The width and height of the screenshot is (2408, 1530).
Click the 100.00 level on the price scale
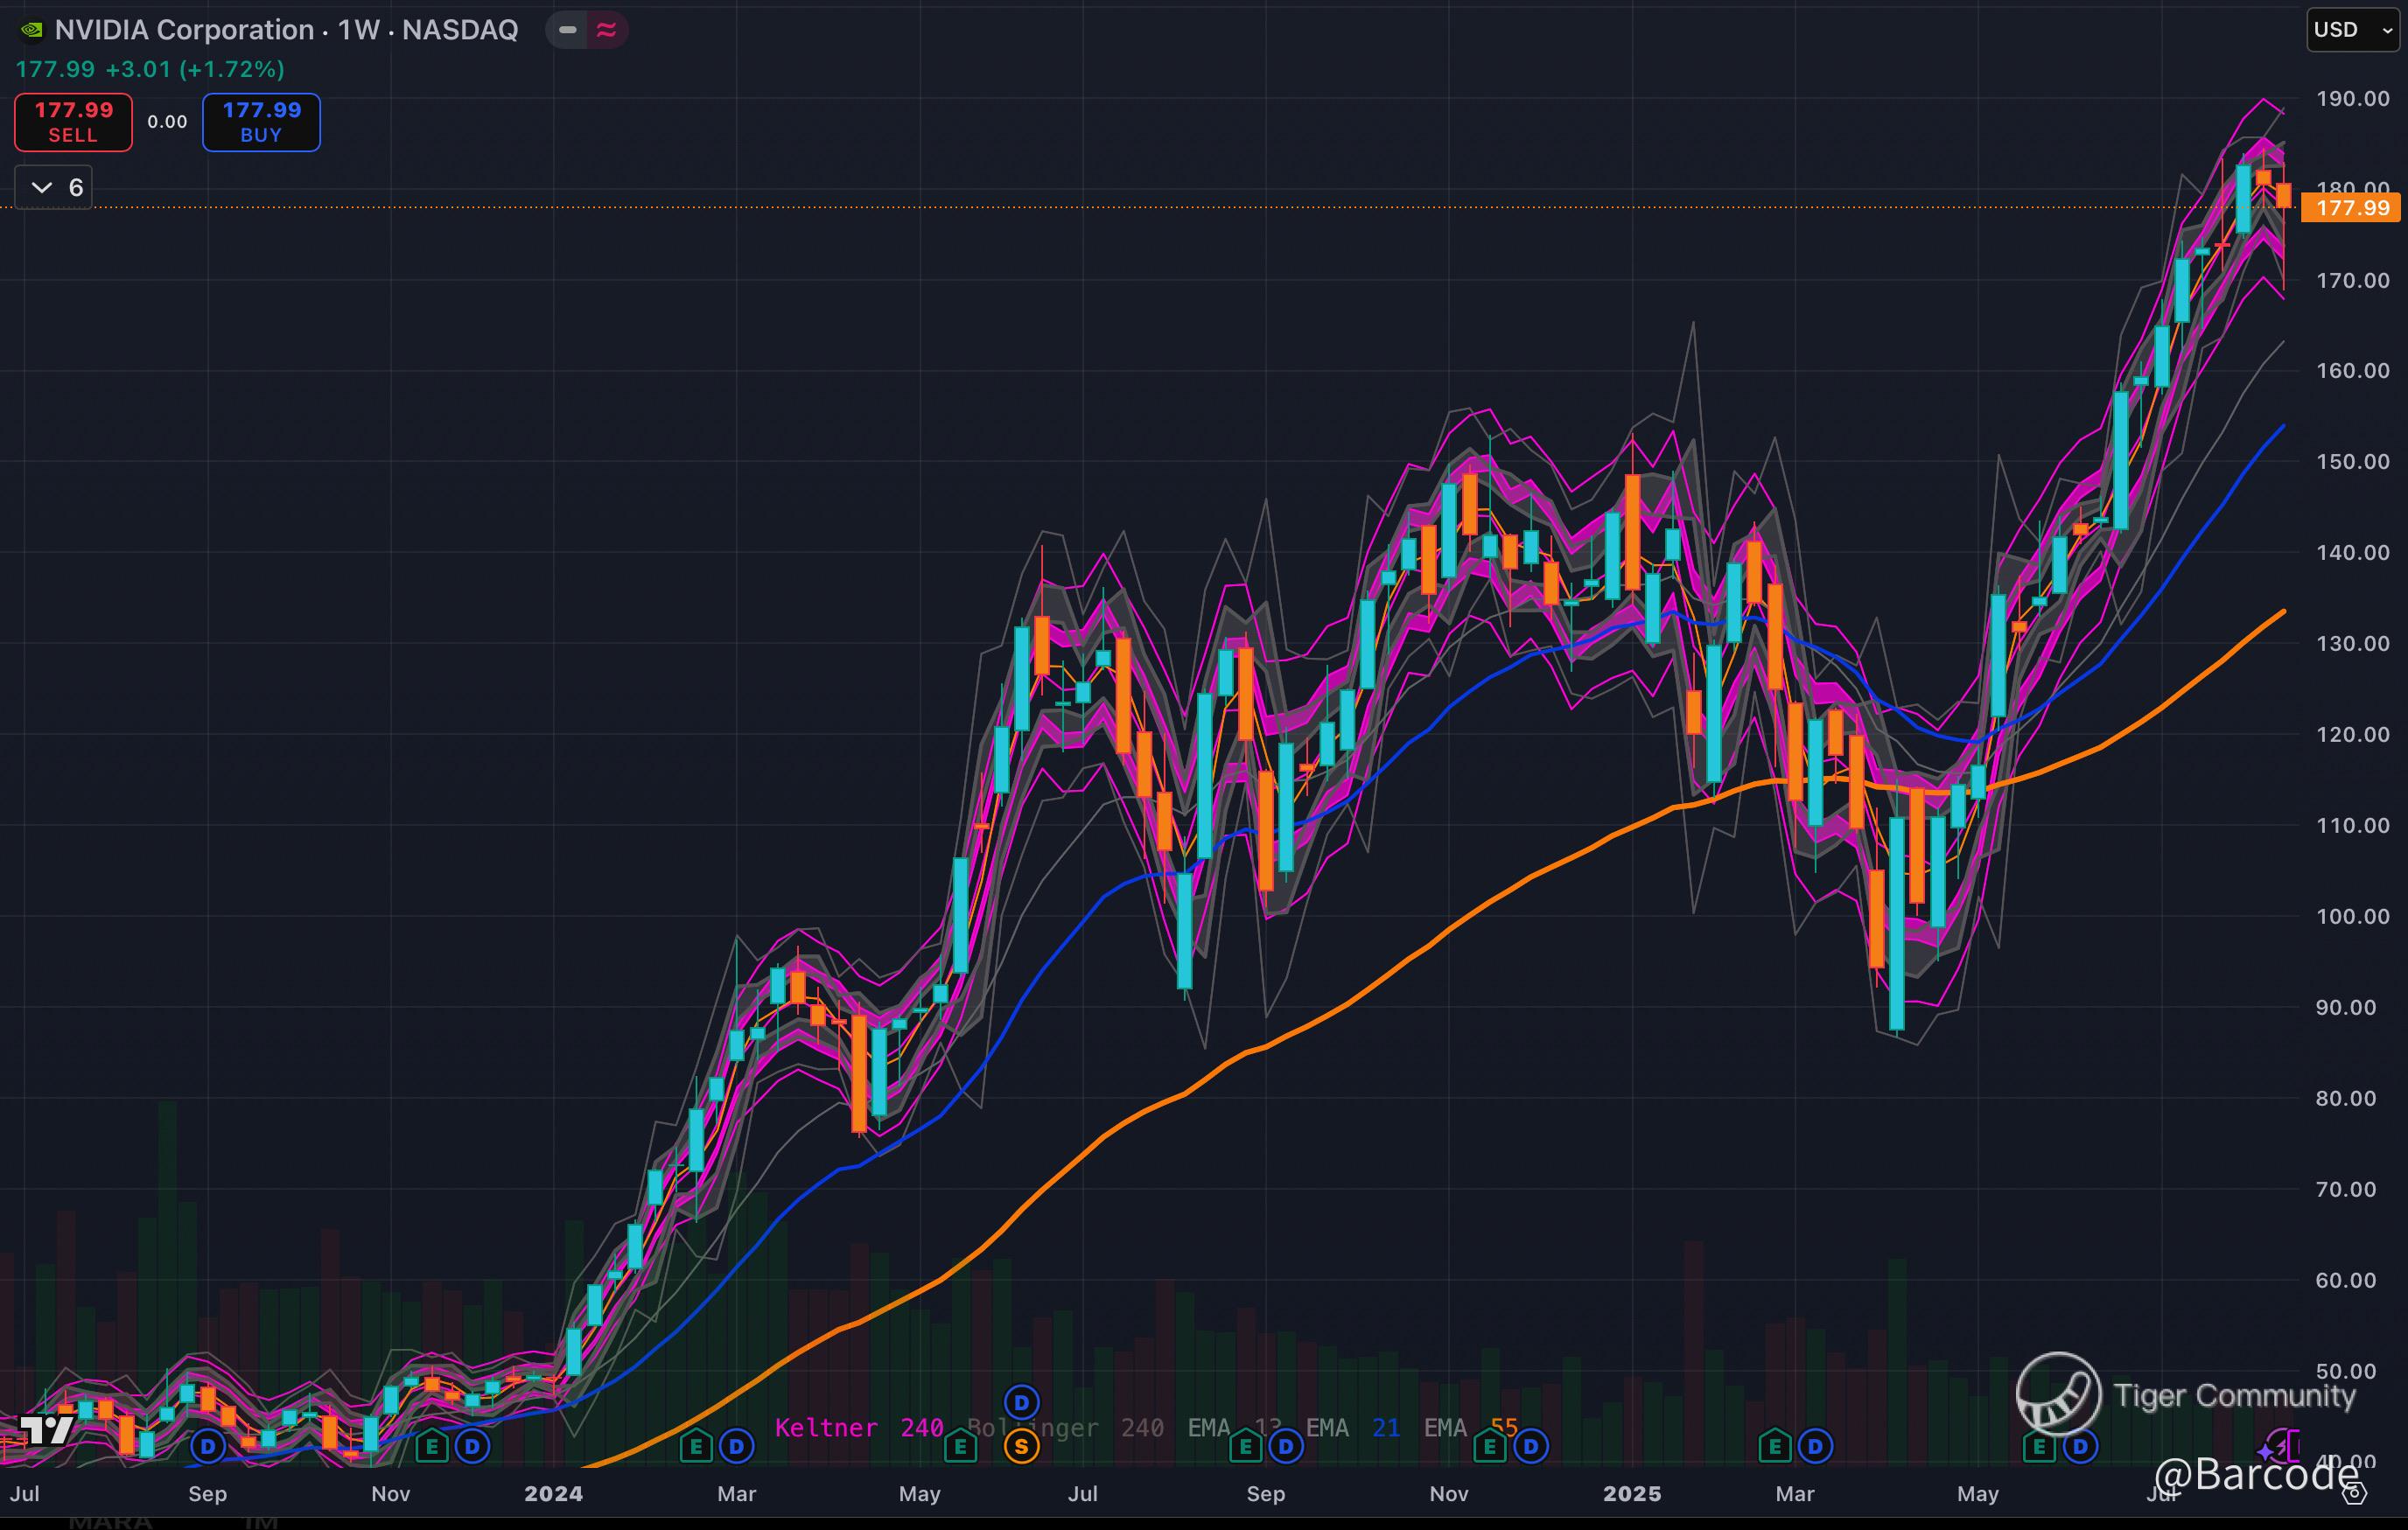tap(2352, 916)
